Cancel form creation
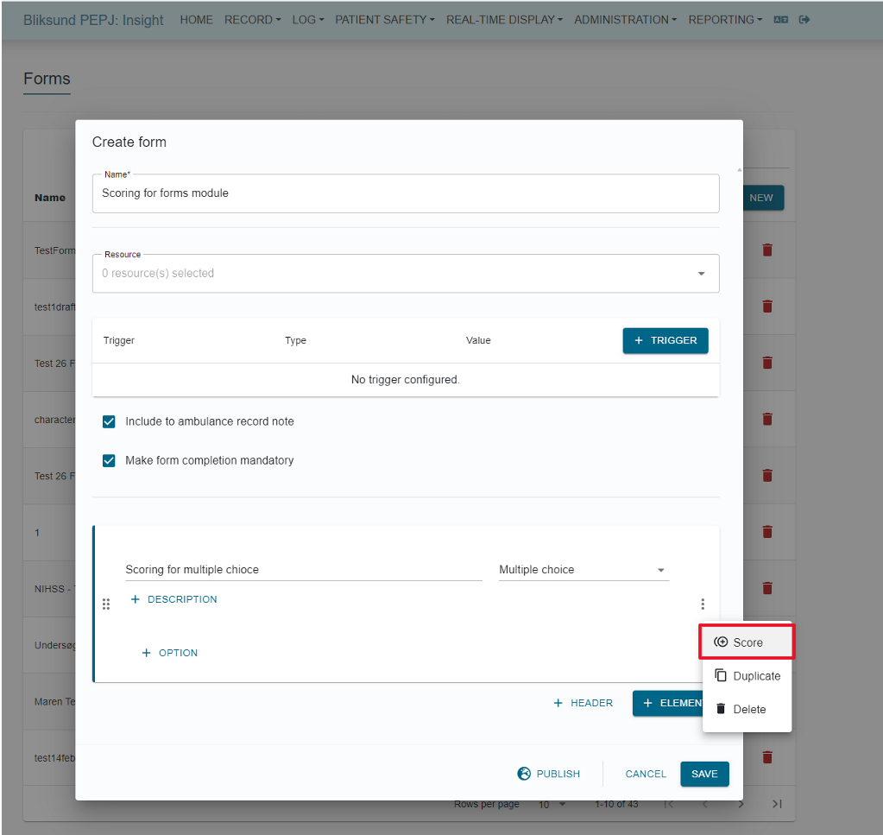This screenshot has height=835, width=883. 646,774
